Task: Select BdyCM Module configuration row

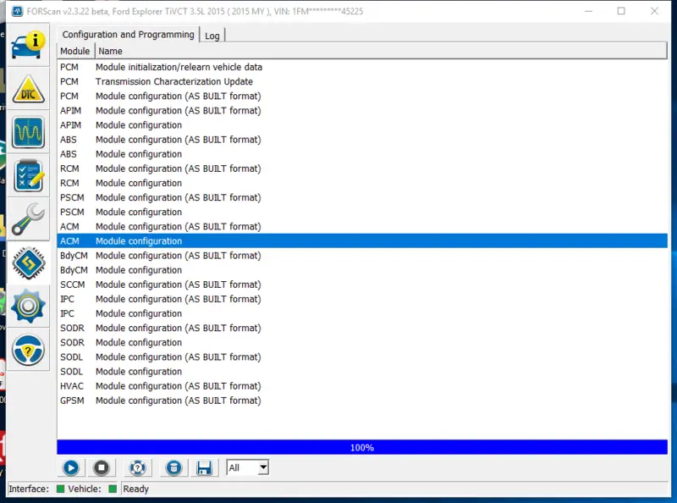Action: tap(362, 270)
